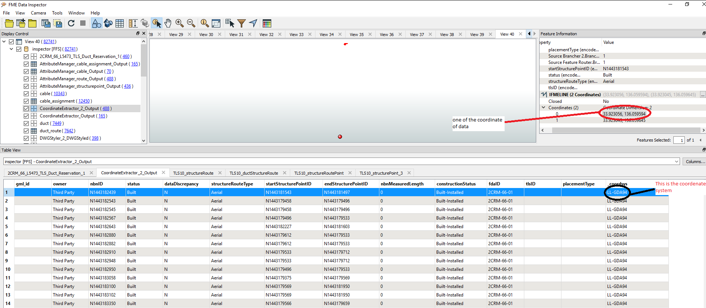Add dataset with the folder-plus icon

click(x=21, y=23)
